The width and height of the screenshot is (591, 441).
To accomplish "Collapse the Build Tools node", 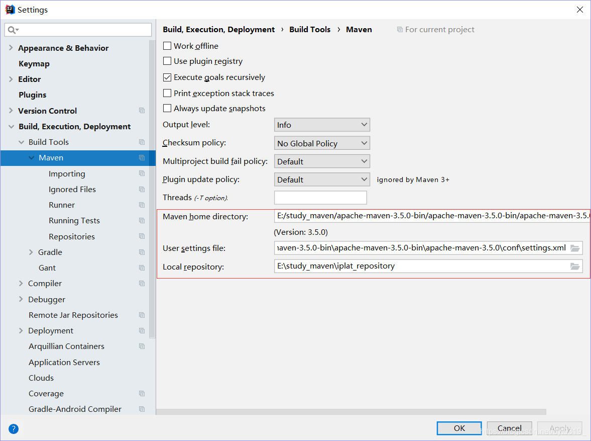I will (x=21, y=142).
